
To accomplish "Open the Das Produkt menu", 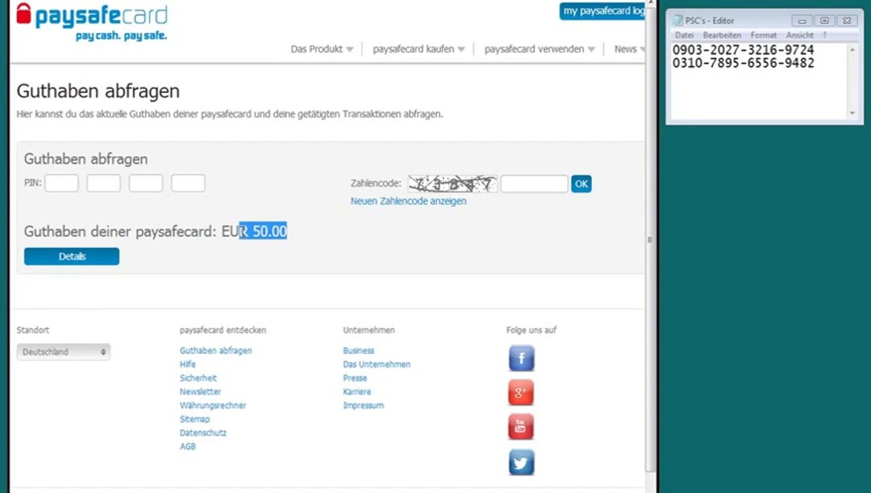I will tap(322, 49).
